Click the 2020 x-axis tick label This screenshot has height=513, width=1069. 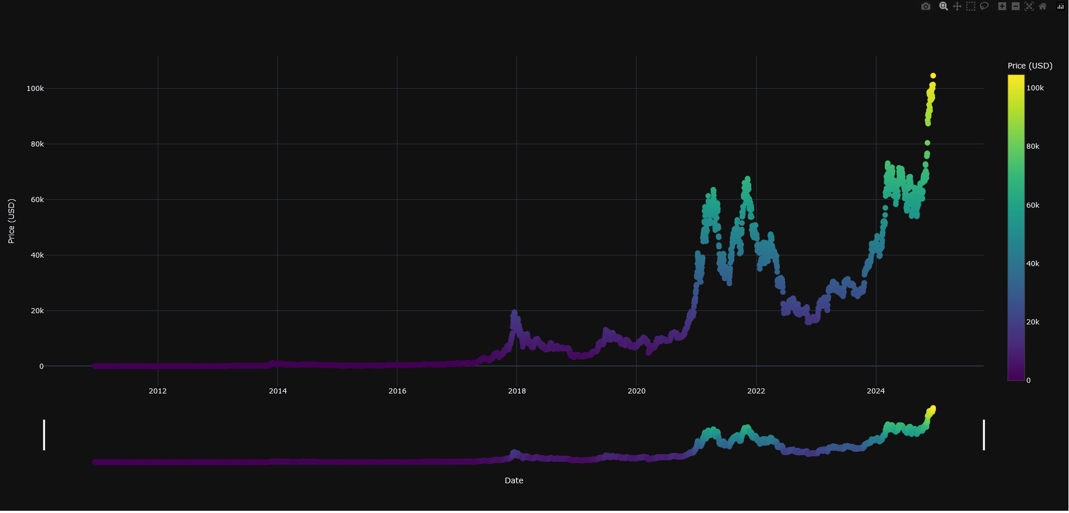[637, 391]
